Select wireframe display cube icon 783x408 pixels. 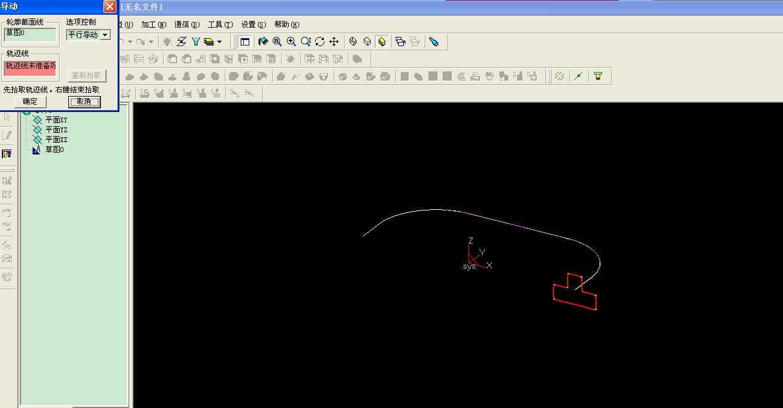353,42
